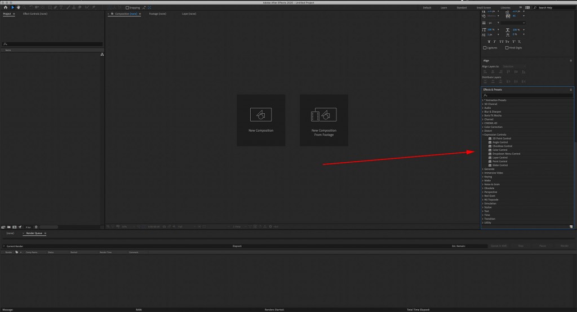Expand the Generate category

[483, 170]
